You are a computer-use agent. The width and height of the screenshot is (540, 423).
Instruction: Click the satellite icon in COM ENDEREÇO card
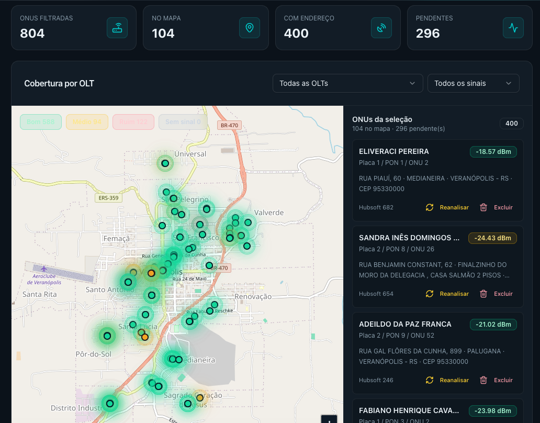pyautogui.click(x=381, y=28)
